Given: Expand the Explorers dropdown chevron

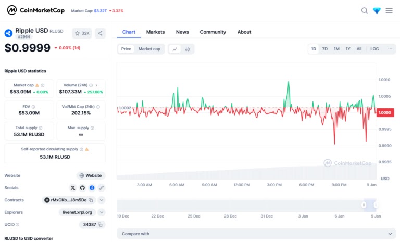Looking at the screenshot, I should (x=102, y=212).
